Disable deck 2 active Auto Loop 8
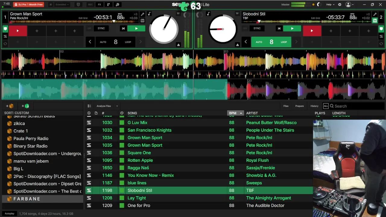This screenshot has height=217, width=386. pos(271,42)
